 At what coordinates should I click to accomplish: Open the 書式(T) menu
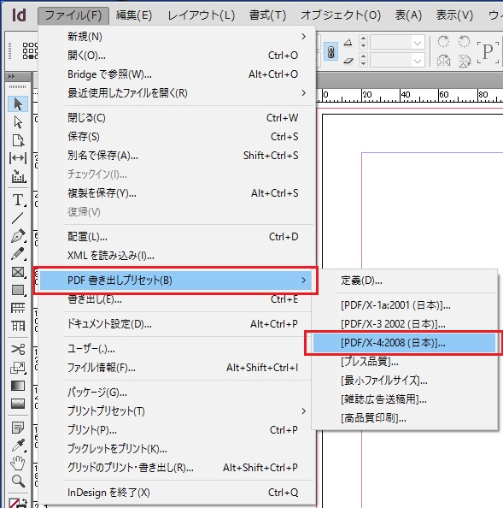pos(268,15)
